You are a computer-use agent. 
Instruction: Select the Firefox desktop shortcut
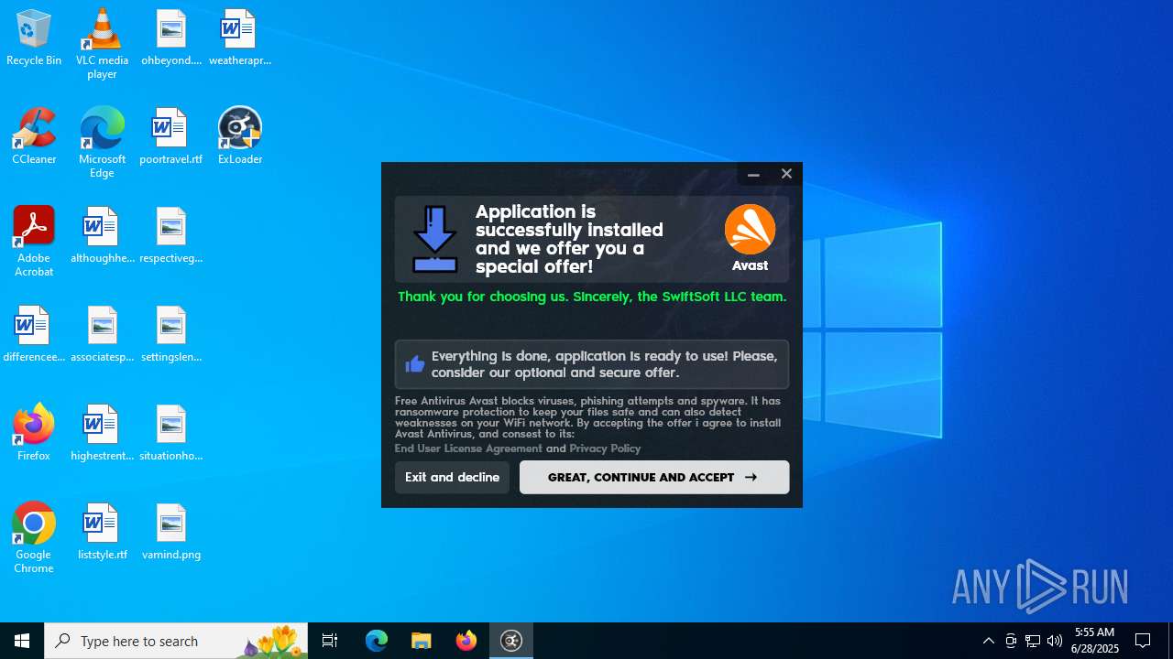(34, 433)
